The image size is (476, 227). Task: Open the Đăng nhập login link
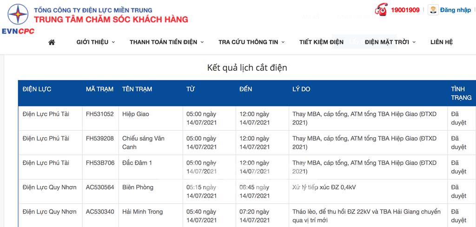[456, 10]
